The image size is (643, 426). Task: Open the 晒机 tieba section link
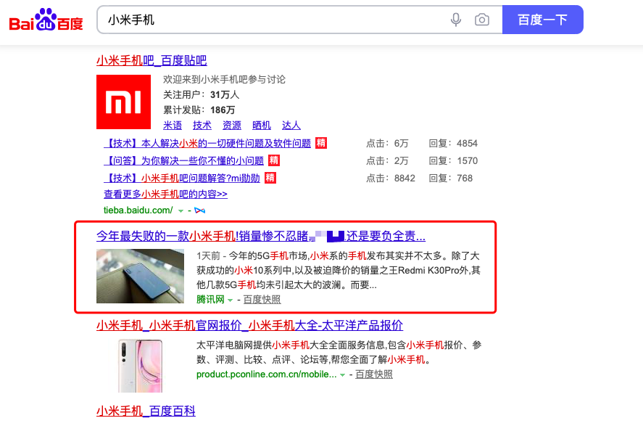click(x=262, y=125)
